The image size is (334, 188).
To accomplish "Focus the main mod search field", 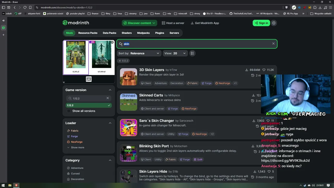I will click(x=197, y=44).
